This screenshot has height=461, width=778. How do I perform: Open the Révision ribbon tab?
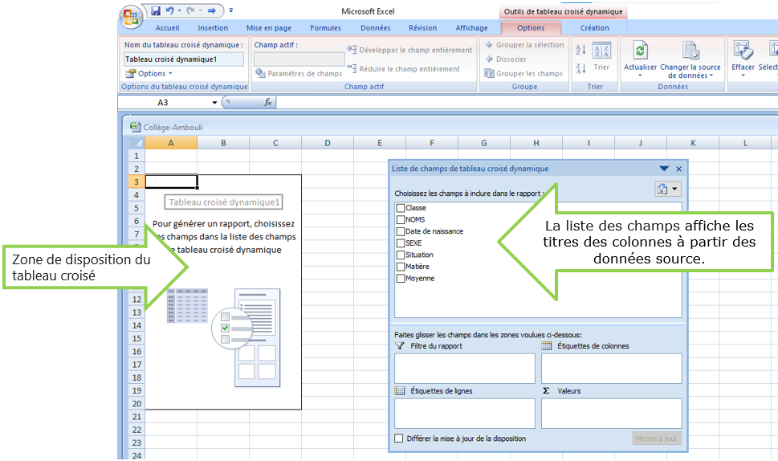tap(423, 28)
